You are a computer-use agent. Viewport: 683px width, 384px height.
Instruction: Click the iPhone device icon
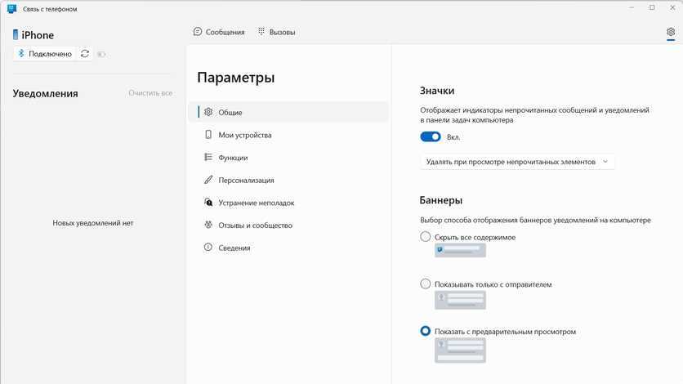pyautogui.click(x=16, y=35)
